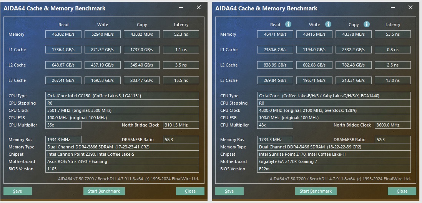The height and width of the screenshot is (203, 422).
Task: Select CPU Clock 4800.0 MHz field
Action: 334,110
